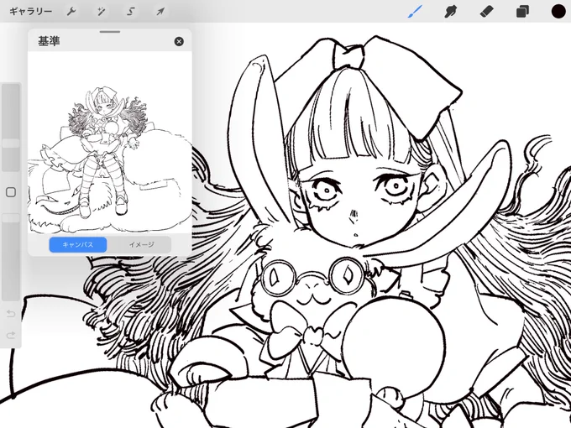
Task: Select the Smudge finger tool
Action: 450,12
